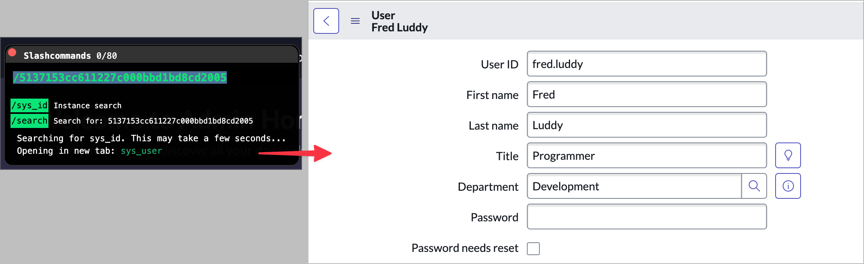Screen dimensions: 864x264
Task: Edit the User ID field containing fred.luddy
Action: [x=647, y=64]
